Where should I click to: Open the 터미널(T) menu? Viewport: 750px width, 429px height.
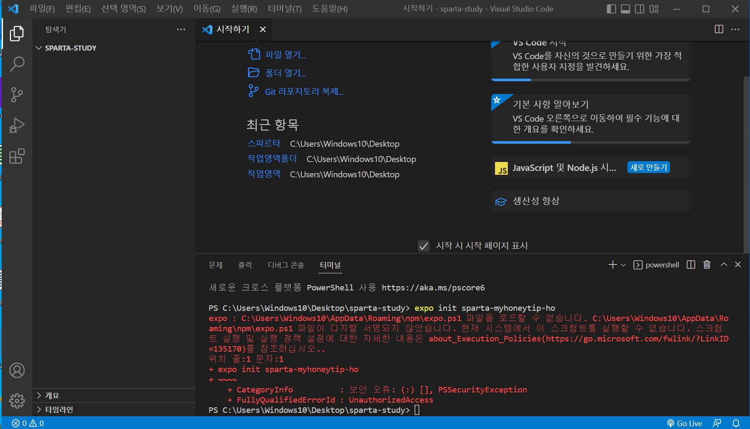coord(285,9)
